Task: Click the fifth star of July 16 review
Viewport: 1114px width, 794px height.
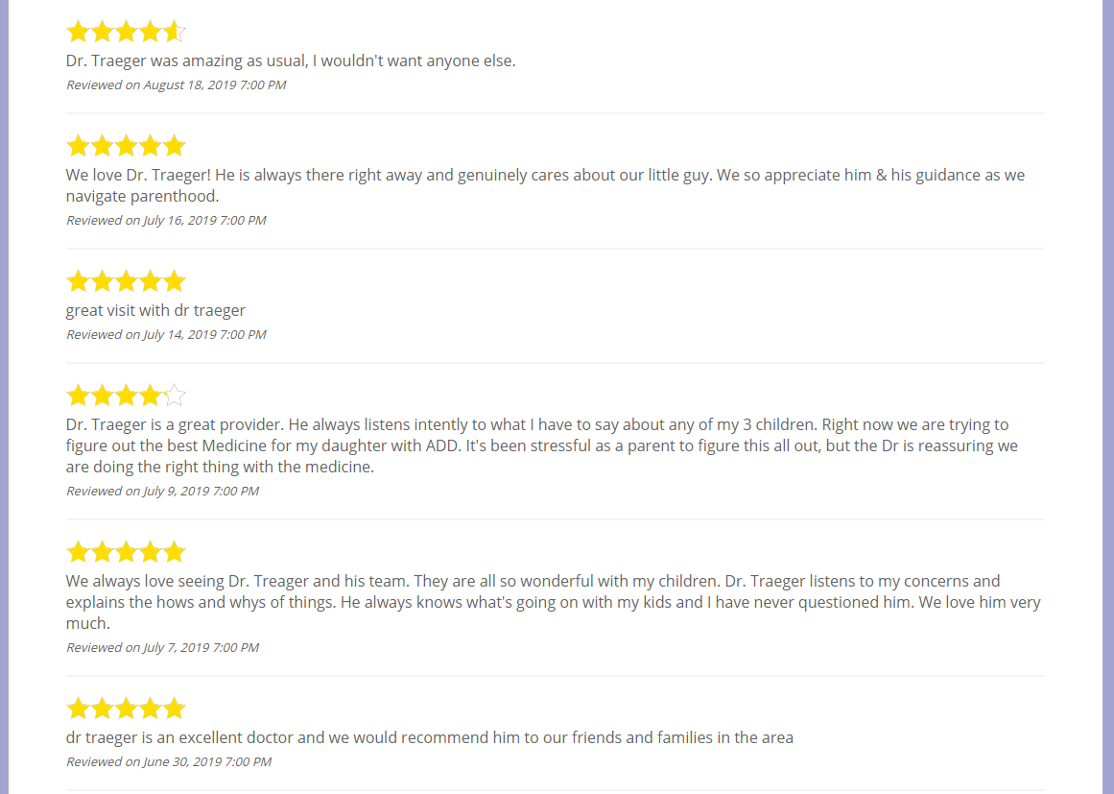Action: [174, 146]
